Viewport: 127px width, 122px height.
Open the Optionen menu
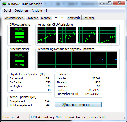[x=21, y=11]
